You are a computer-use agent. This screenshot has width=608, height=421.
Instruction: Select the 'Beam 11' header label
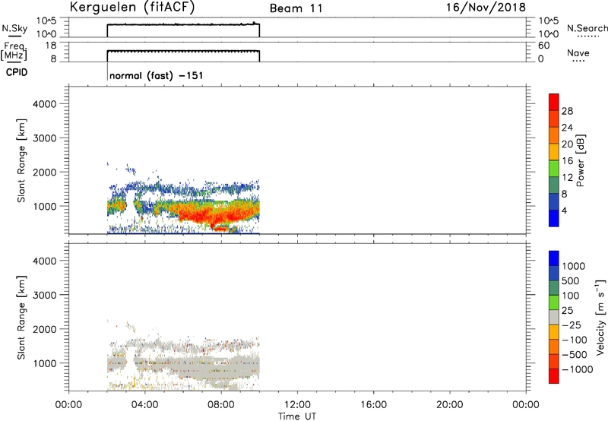tap(296, 8)
